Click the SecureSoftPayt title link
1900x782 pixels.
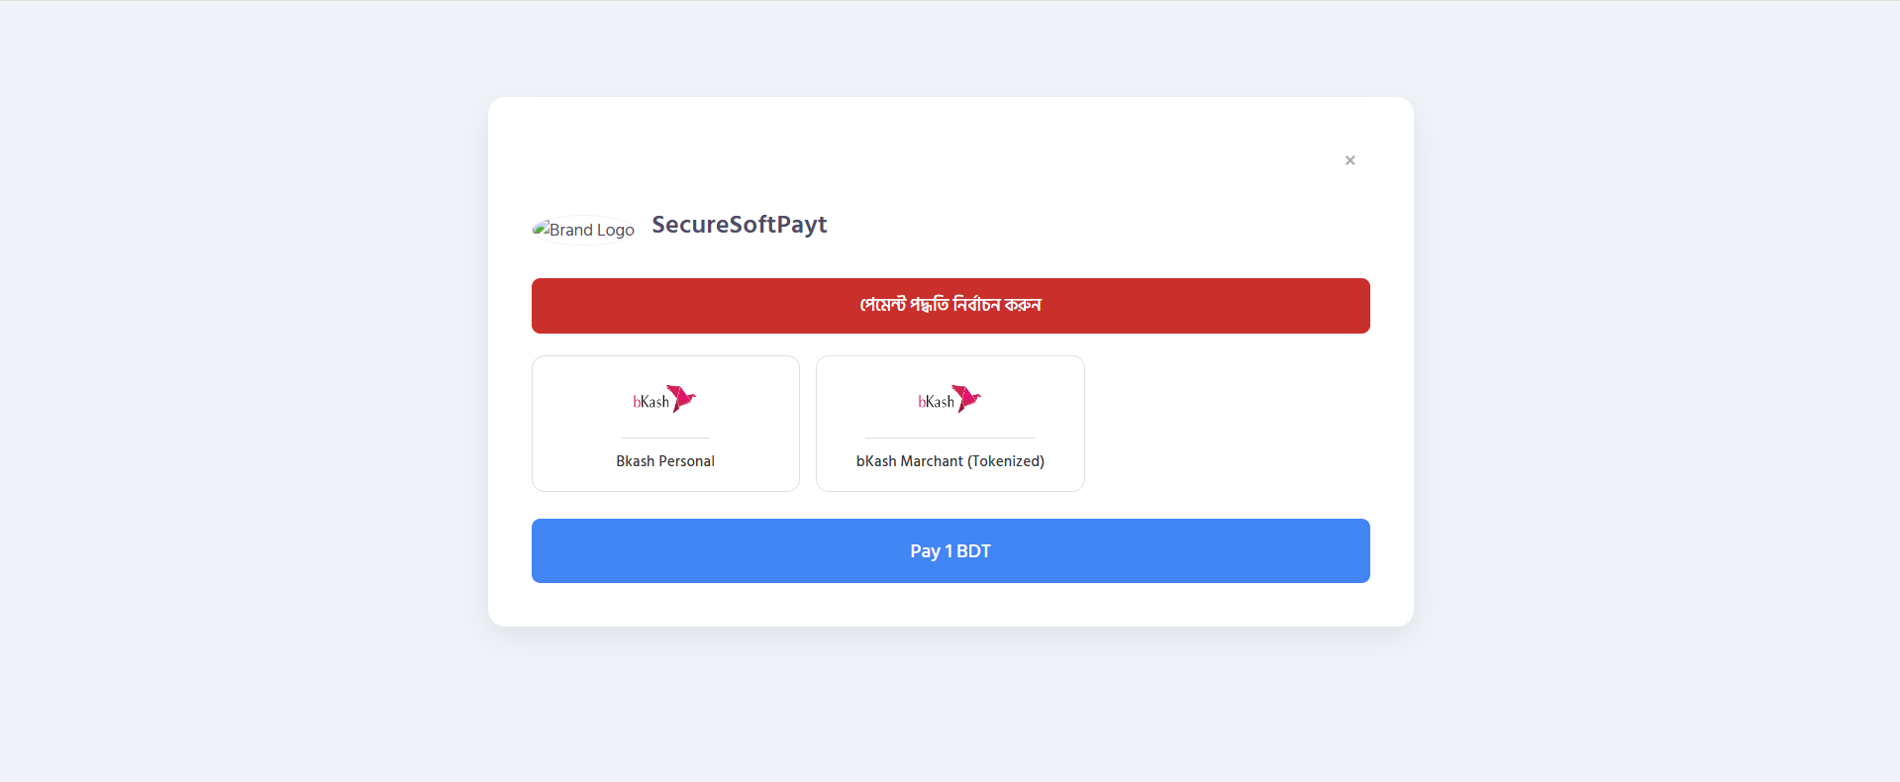(x=739, y=225)
